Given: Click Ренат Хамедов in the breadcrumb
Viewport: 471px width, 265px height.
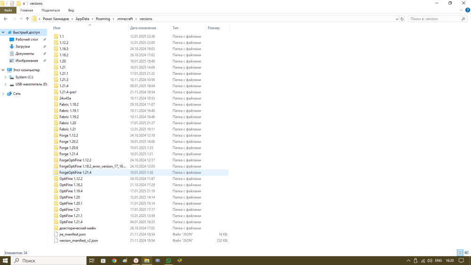Looking at the screenshot, I should coord(56,19).
